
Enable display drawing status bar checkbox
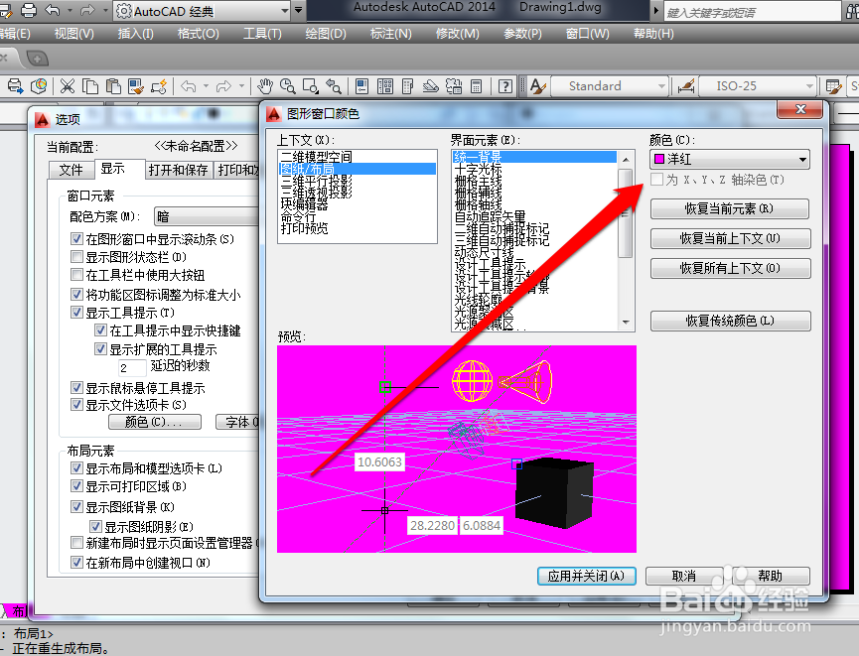point(77,257)
